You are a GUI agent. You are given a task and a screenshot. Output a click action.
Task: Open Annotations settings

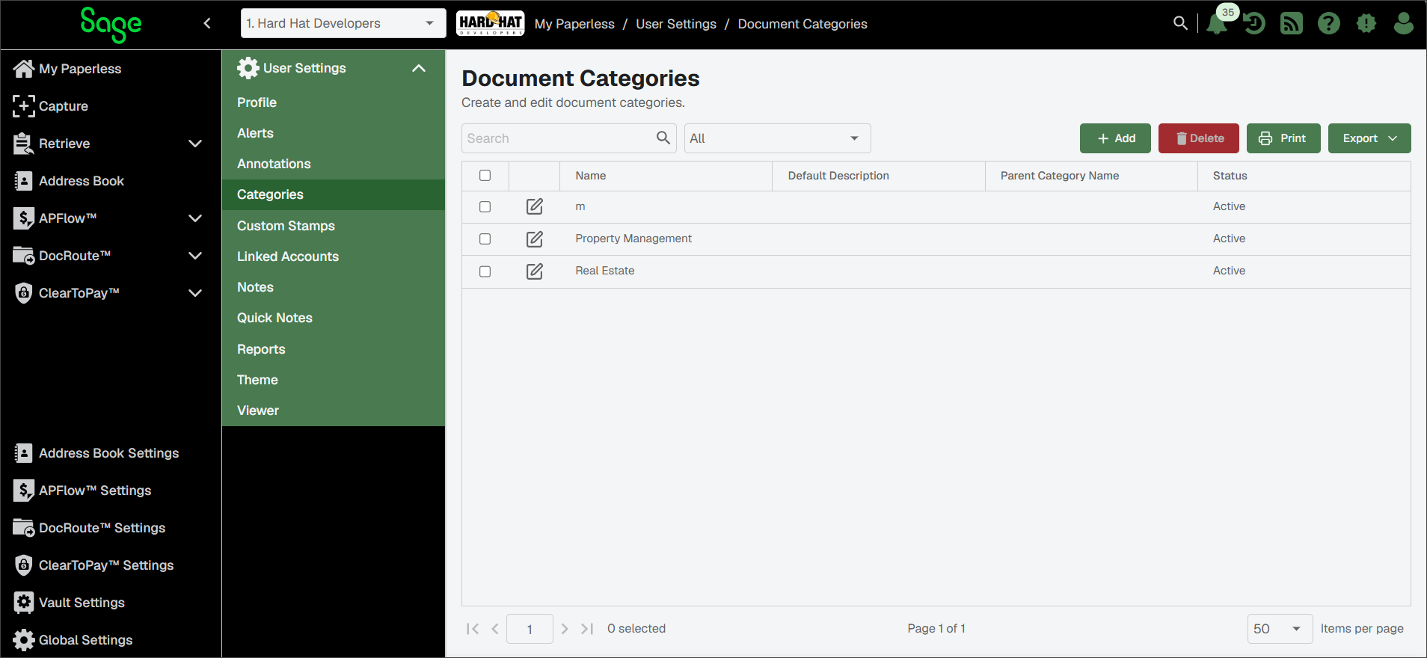pyautogui.click(x=334, y=164)
